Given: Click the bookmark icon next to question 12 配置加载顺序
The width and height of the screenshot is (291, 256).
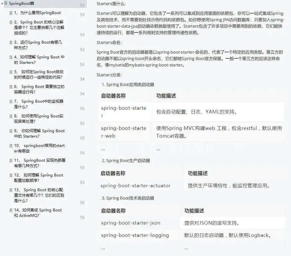Looking at the screenshot, I should pos(11,175).
